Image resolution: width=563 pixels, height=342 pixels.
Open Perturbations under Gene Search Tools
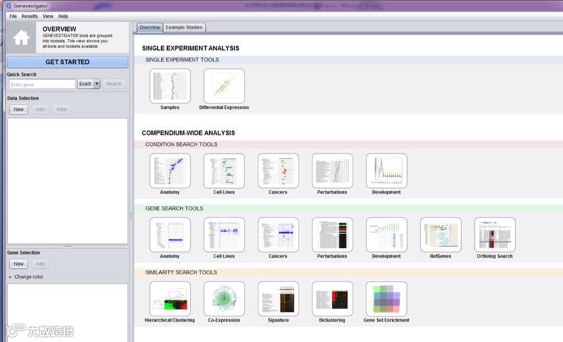point(333,235)
